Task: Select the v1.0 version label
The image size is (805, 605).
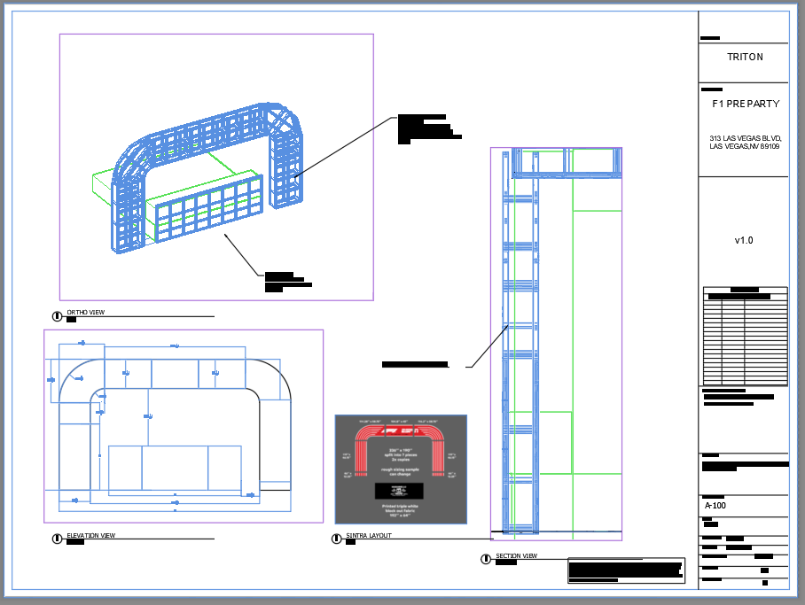Action: [744, 240]
